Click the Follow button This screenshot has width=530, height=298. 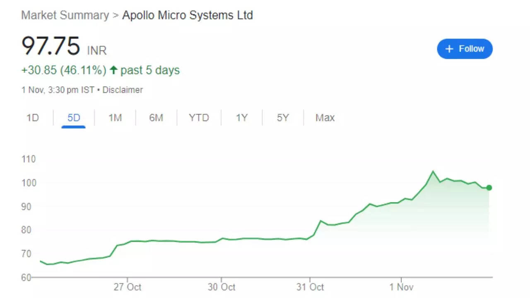[x=465, y=49]
